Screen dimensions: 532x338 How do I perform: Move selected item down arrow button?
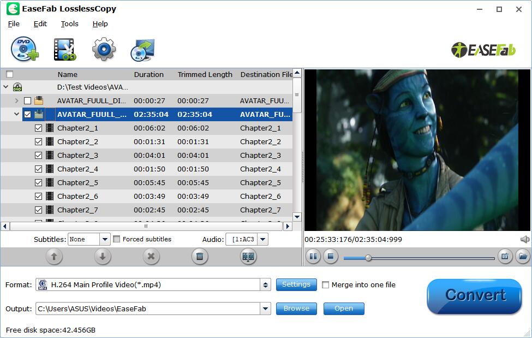[103, 257]
